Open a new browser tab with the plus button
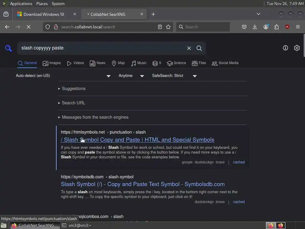 [x=153, y=14]
